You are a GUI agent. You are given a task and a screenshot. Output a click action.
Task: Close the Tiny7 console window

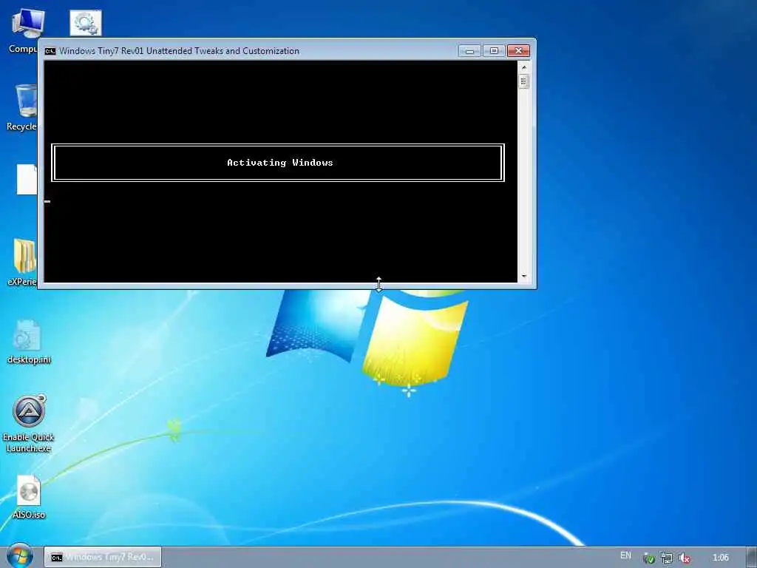point(518,51)
